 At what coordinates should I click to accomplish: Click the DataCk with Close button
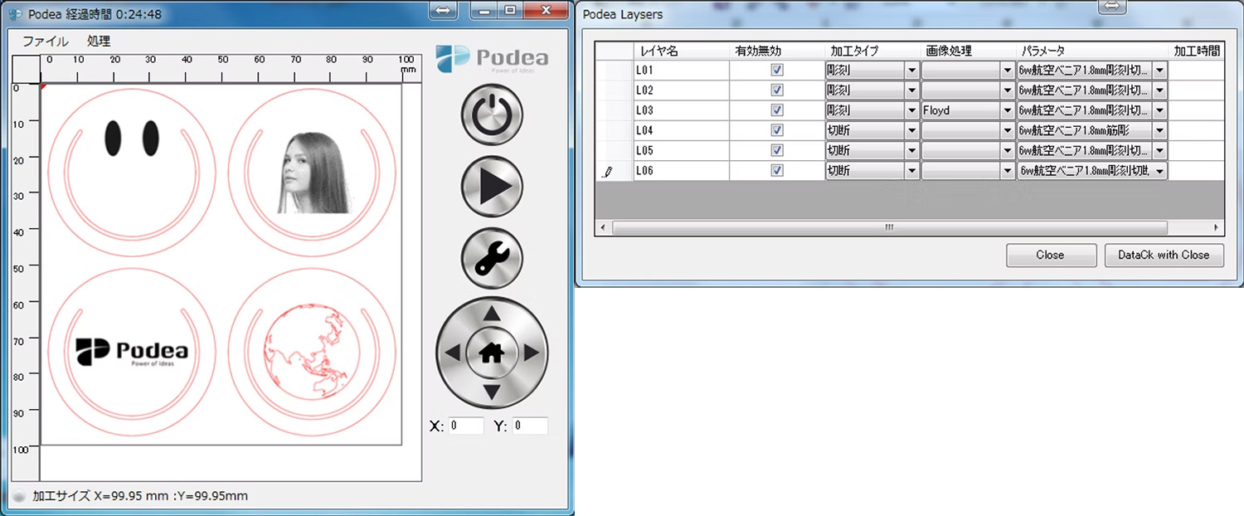(x=1164, y=255)
